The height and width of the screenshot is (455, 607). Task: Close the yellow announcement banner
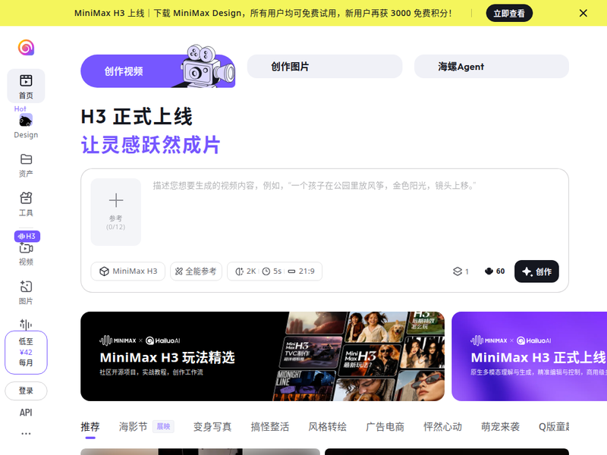click(x=583, y=13)
